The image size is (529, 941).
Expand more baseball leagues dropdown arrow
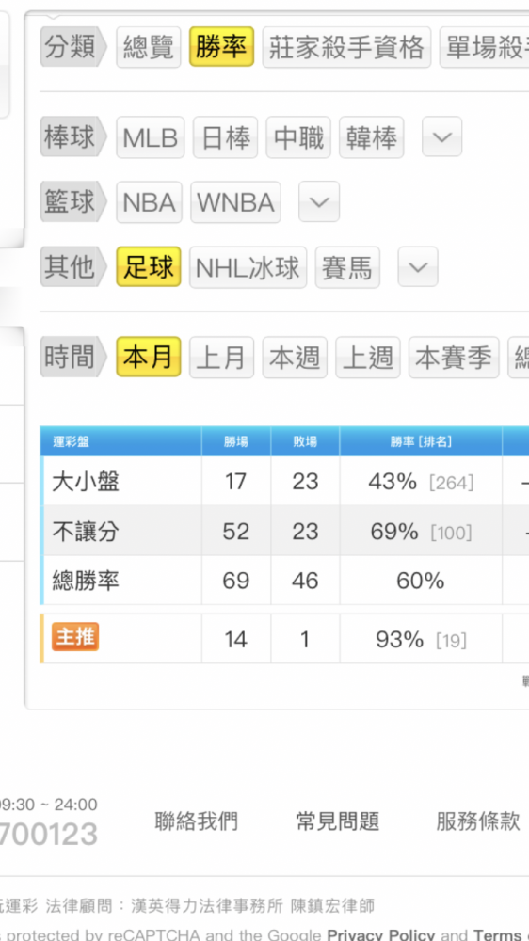pyautogui.click(x=442, y=137)
